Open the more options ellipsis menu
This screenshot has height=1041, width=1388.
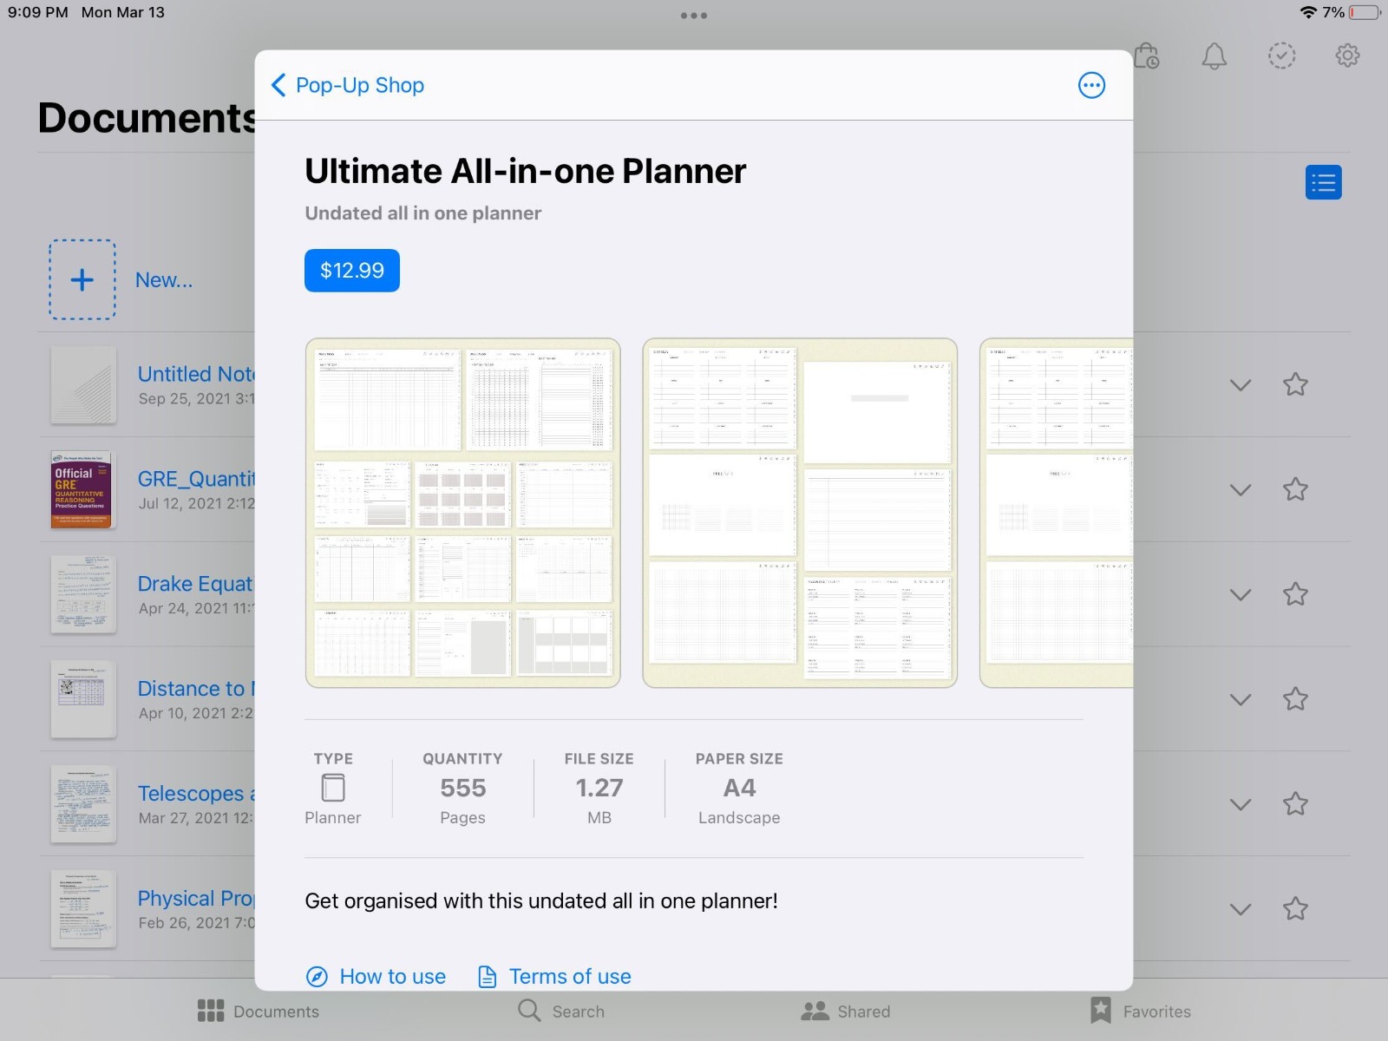1091,85
